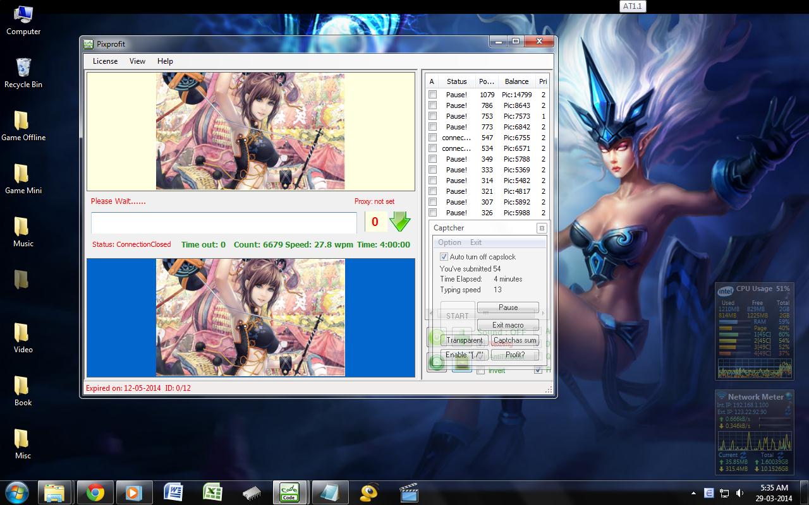Click the Profit? button
The image size is (809, 505).
(515, 355)
